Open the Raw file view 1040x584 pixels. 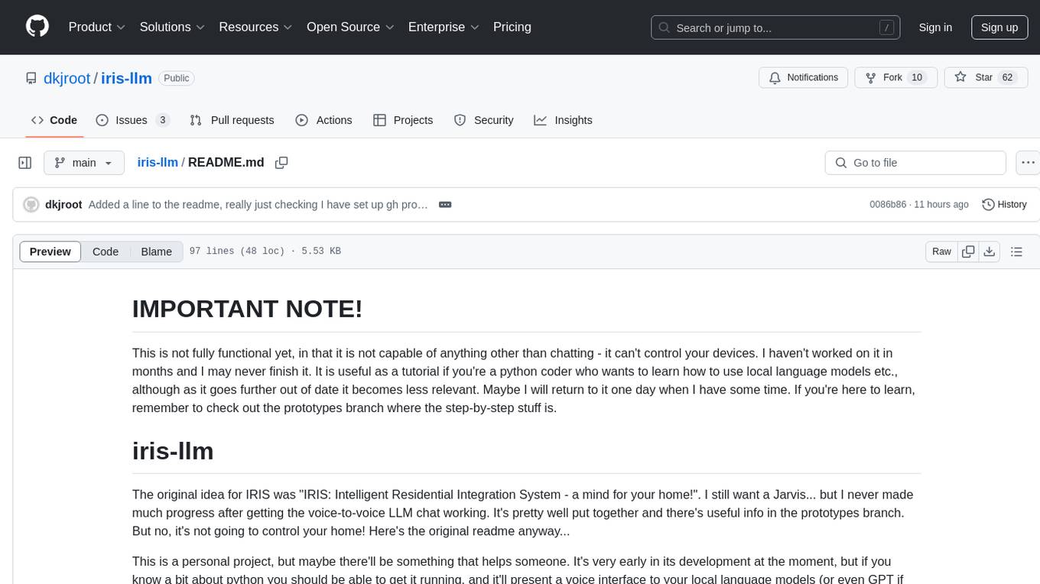tap(941, 251)
